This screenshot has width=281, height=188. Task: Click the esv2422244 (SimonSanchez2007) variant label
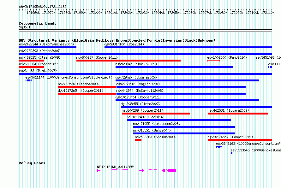(x=46, y=44)
